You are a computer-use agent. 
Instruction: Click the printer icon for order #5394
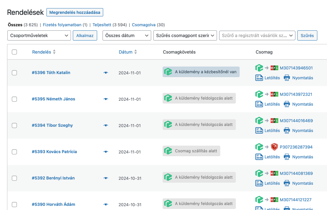point(287,130)
